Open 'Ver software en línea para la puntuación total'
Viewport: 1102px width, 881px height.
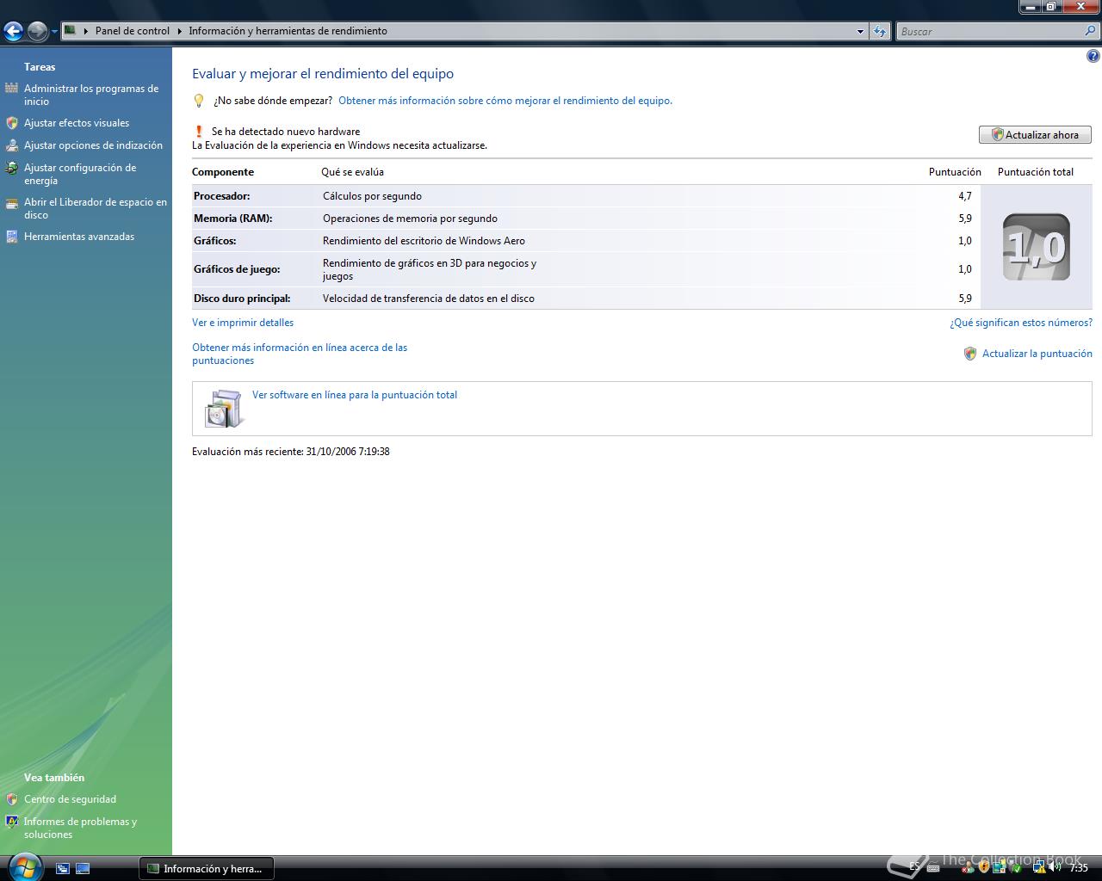pos(355,395)
